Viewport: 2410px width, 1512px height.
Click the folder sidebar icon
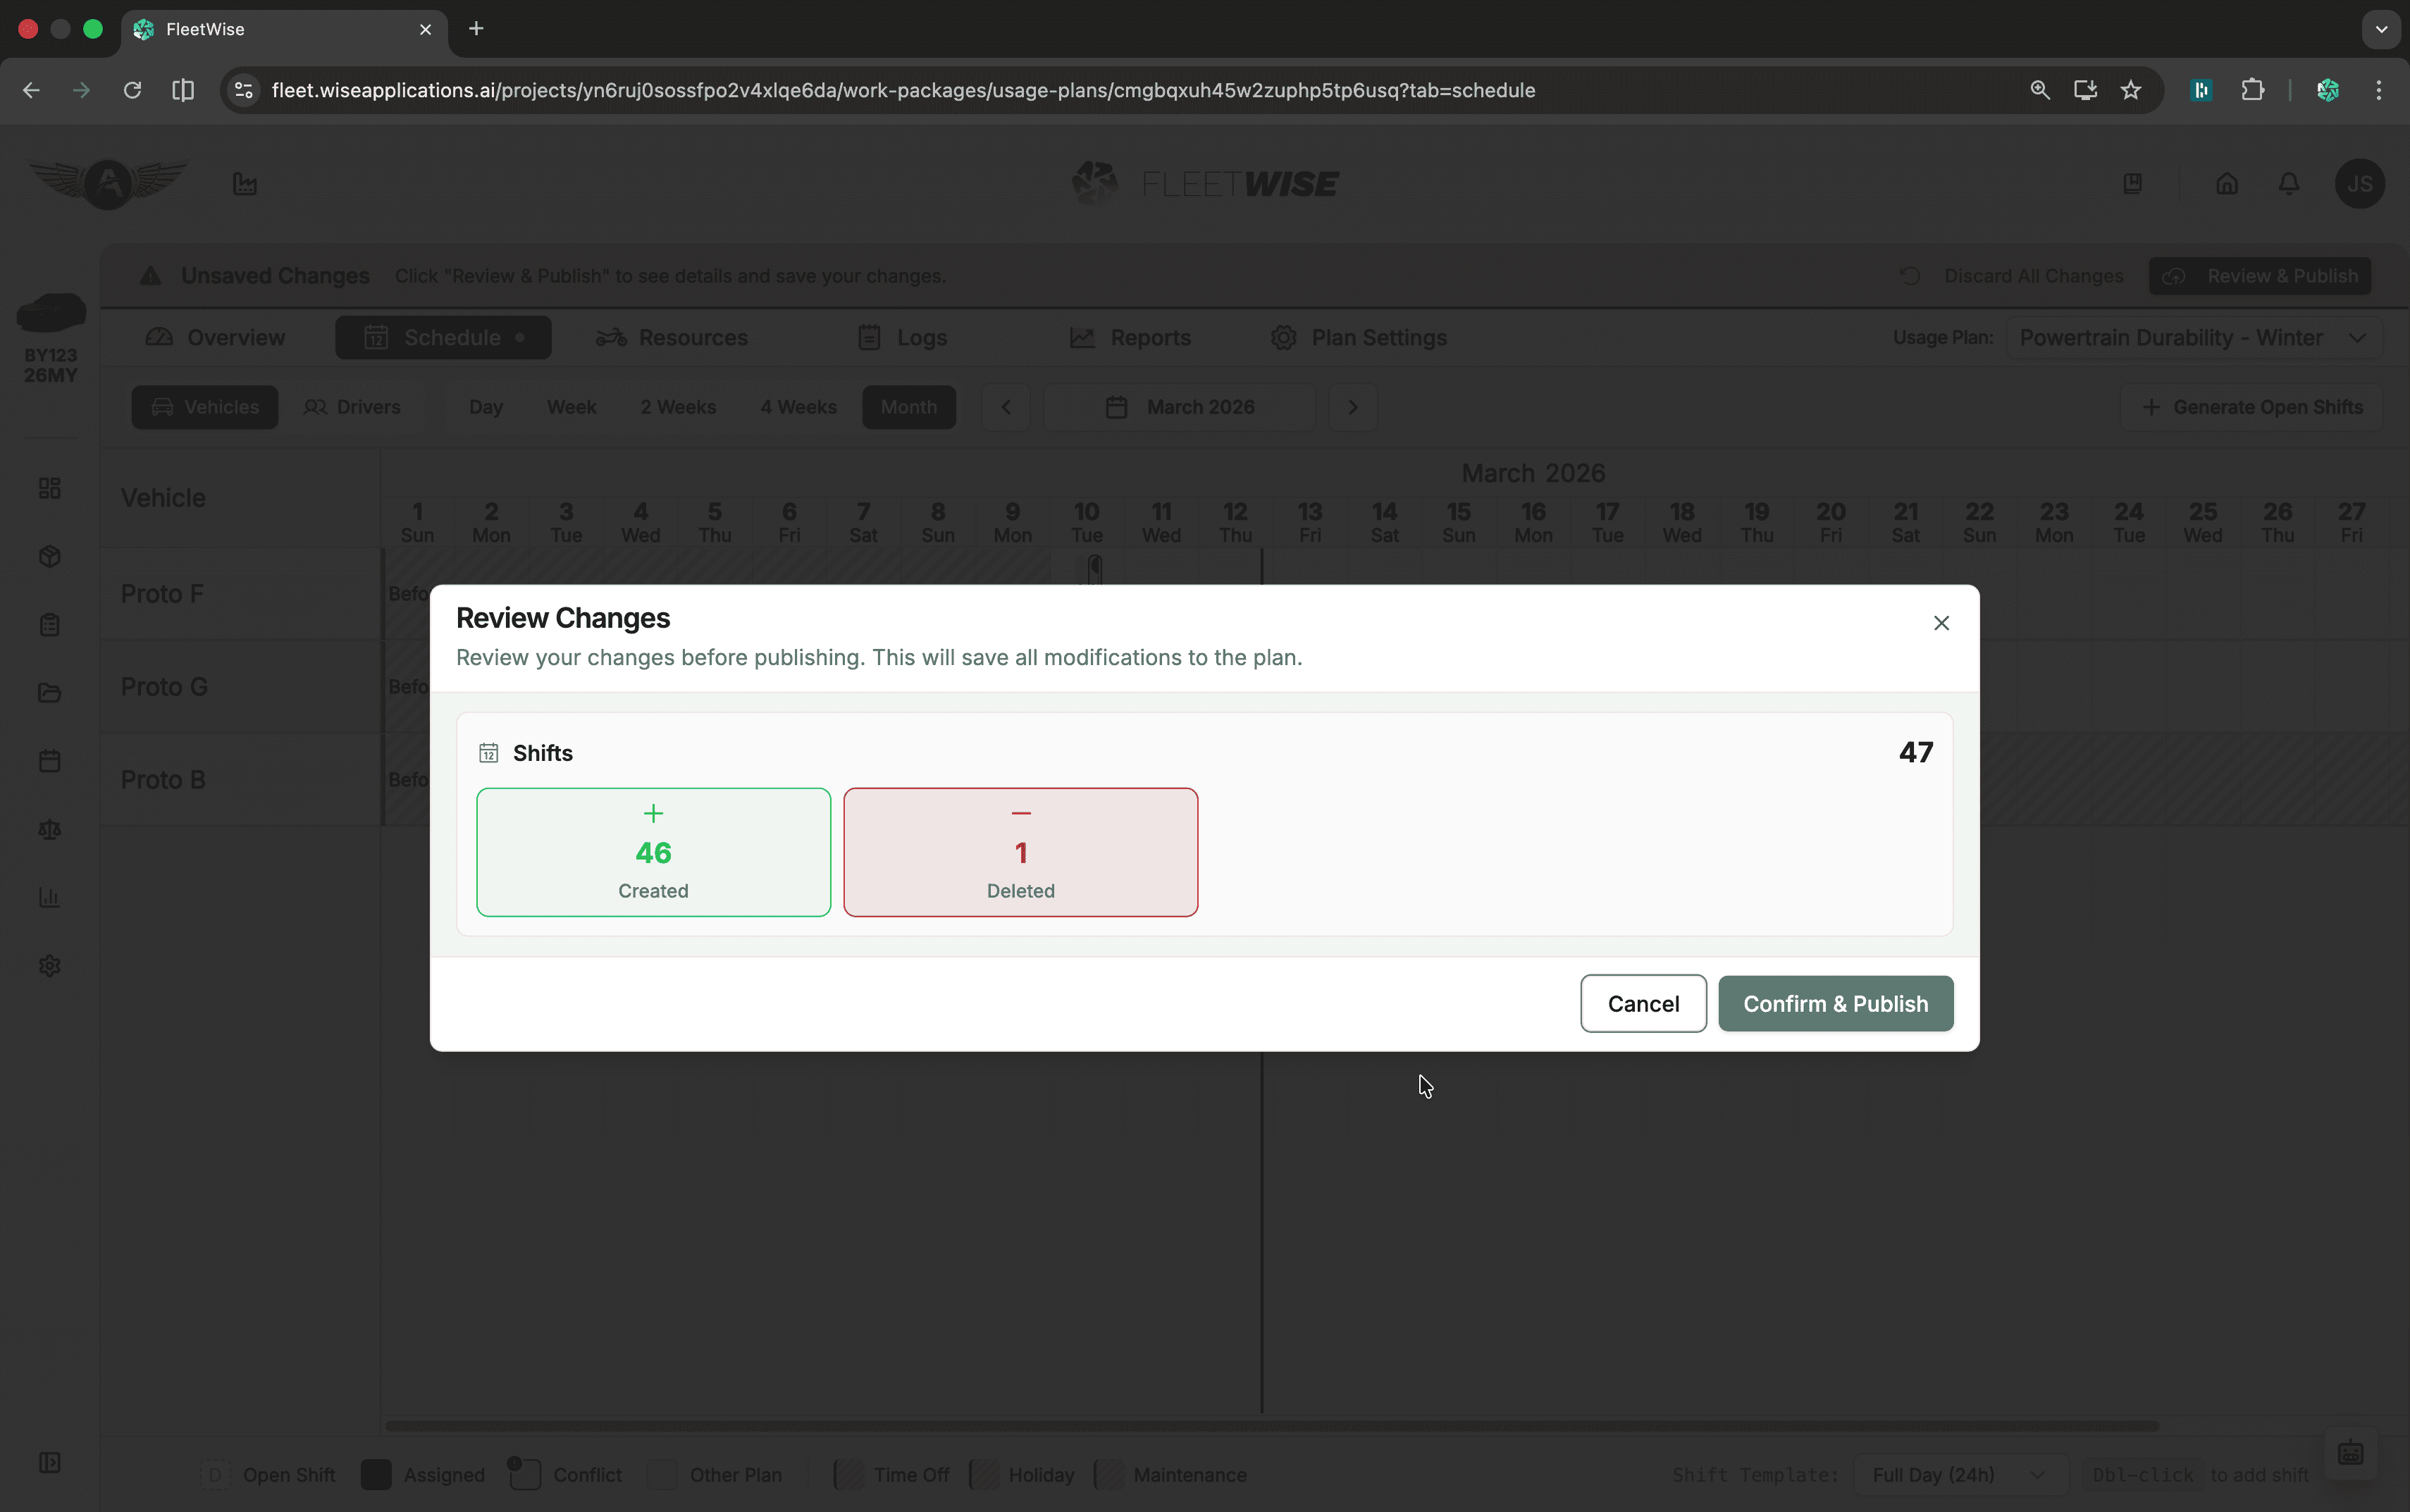50,693
